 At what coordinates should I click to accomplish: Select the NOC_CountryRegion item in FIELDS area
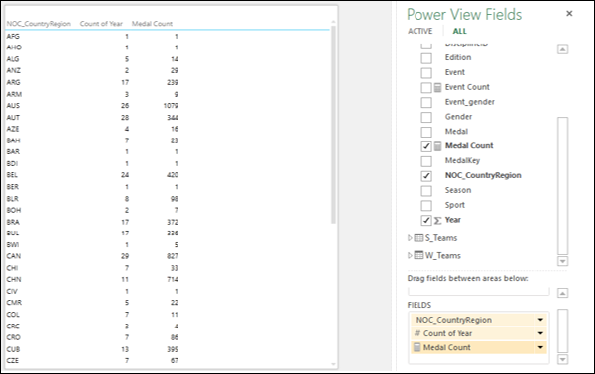479,320
